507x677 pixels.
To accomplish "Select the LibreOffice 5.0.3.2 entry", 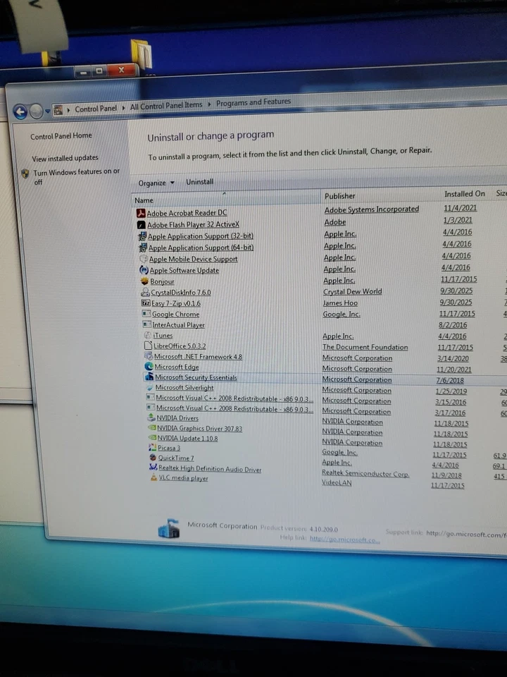I will click(180, 346).
